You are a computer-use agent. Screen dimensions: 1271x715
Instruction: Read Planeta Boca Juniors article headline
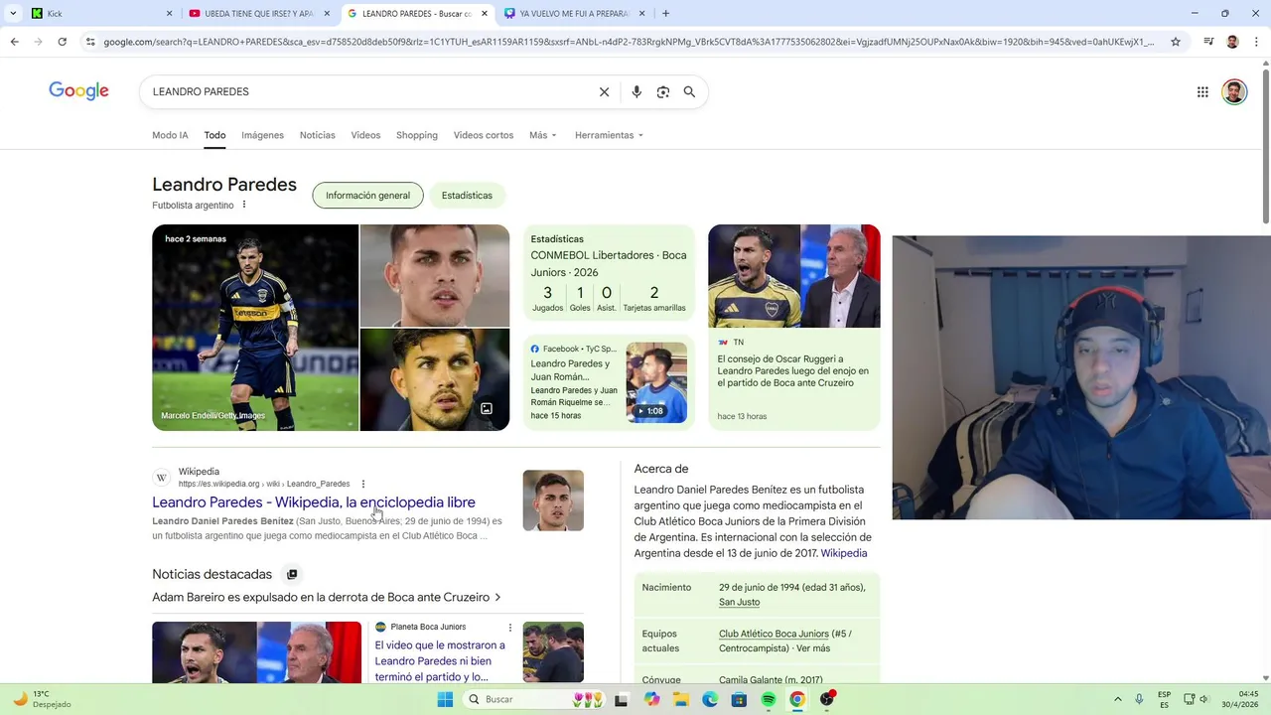point(440,660)
